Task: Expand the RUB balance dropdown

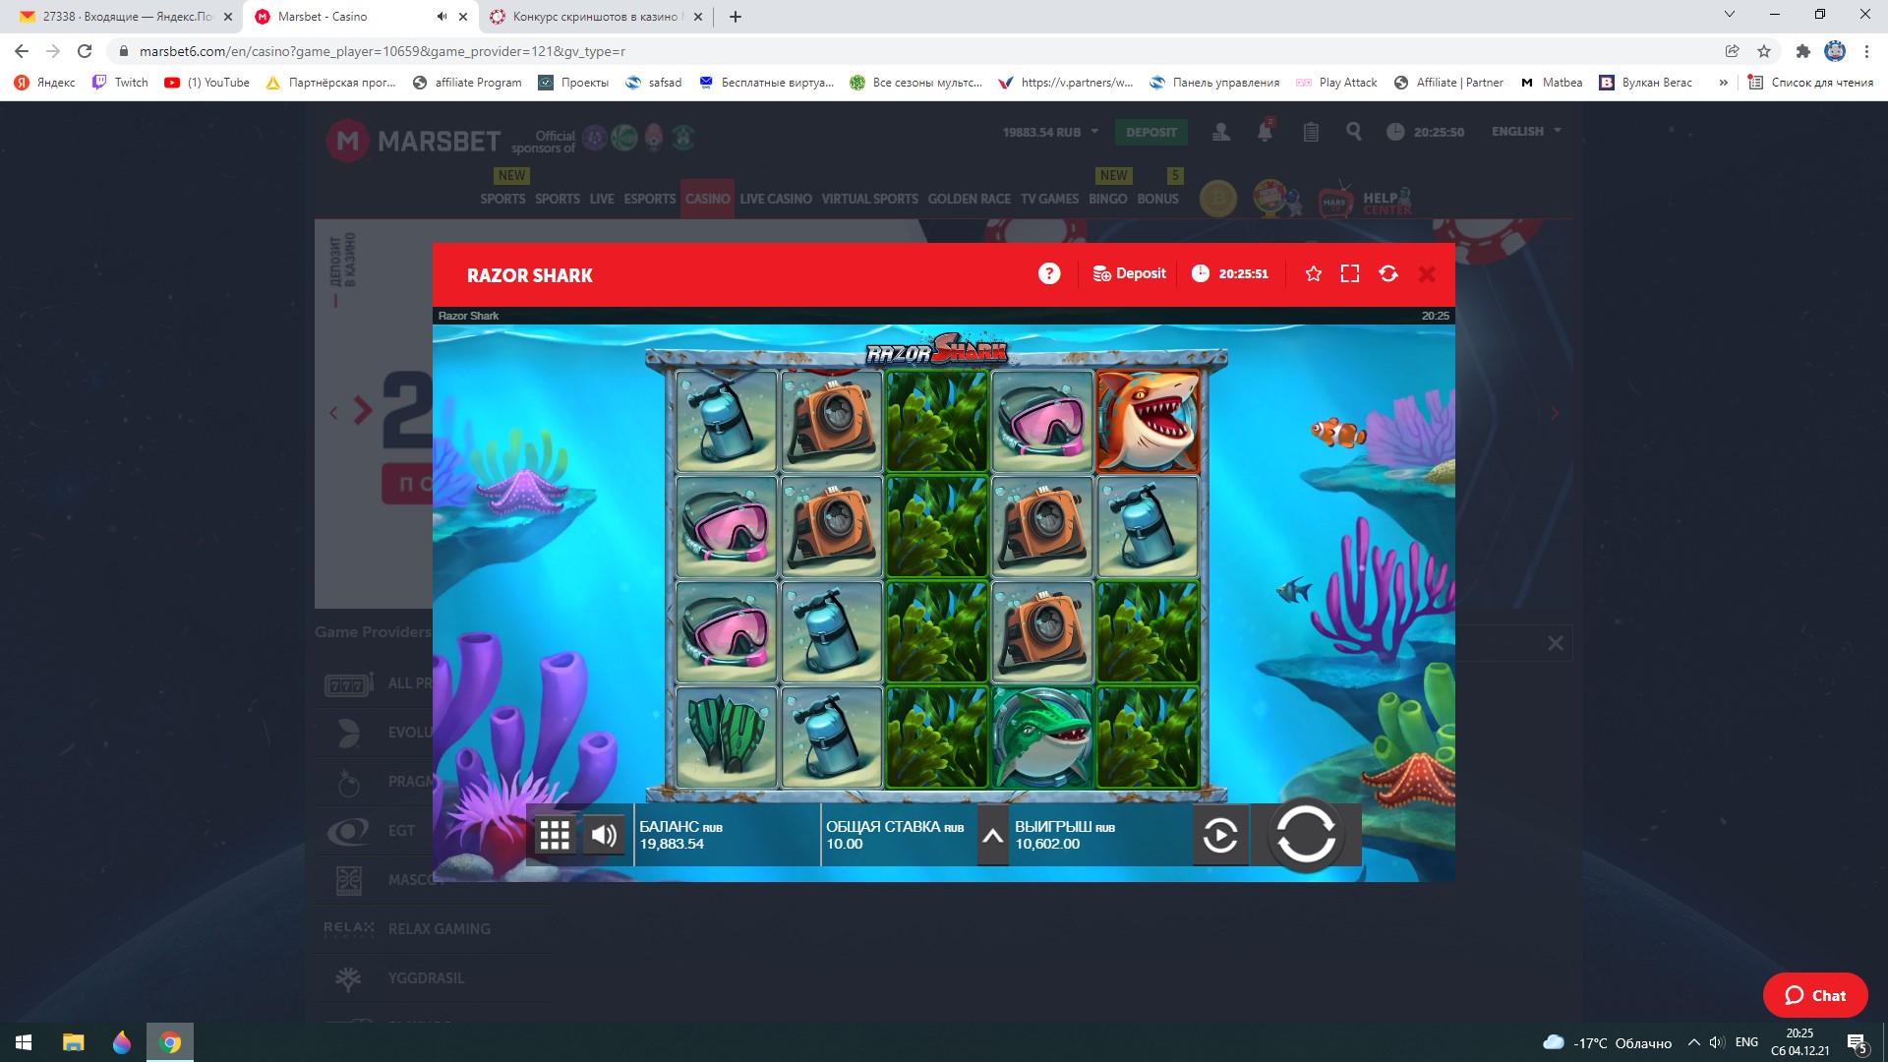Action: coord(1094,132)
